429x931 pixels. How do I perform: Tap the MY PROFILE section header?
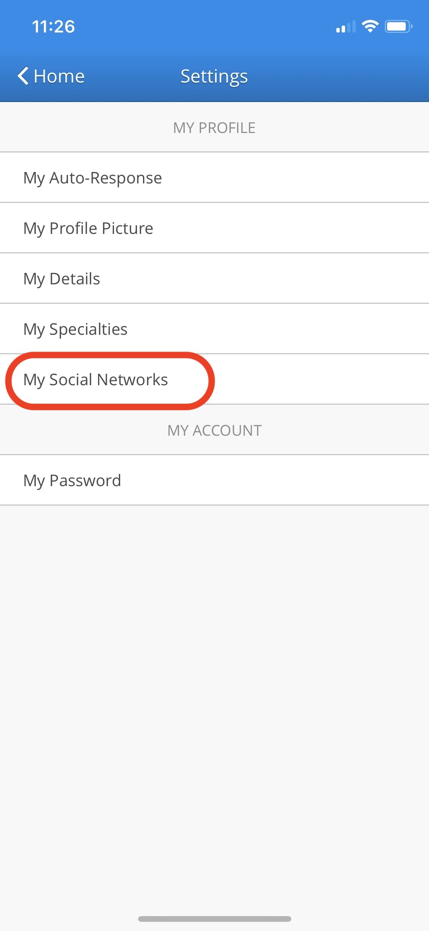[214, 128]
